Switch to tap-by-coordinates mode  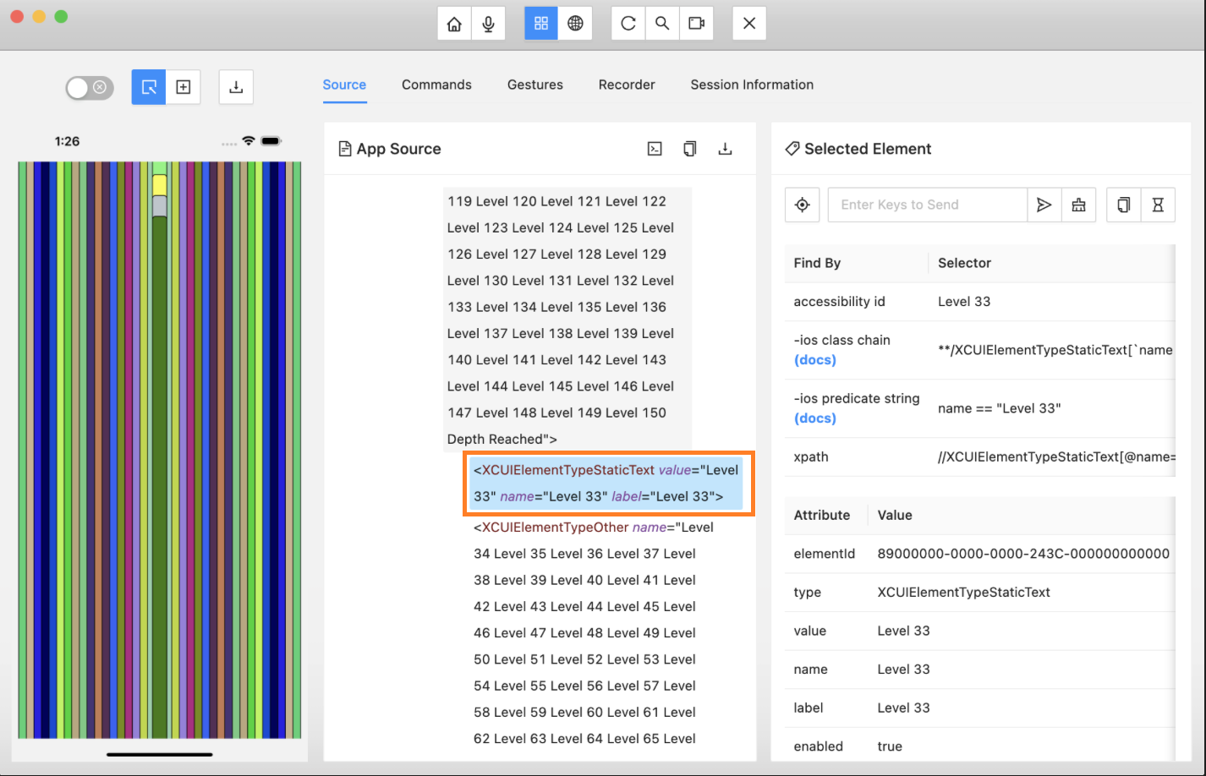183,87
